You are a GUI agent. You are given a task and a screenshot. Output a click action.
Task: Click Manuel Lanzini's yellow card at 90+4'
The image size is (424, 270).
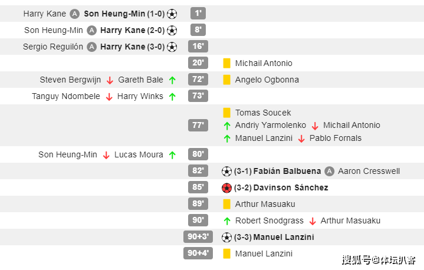pos(226,253)
